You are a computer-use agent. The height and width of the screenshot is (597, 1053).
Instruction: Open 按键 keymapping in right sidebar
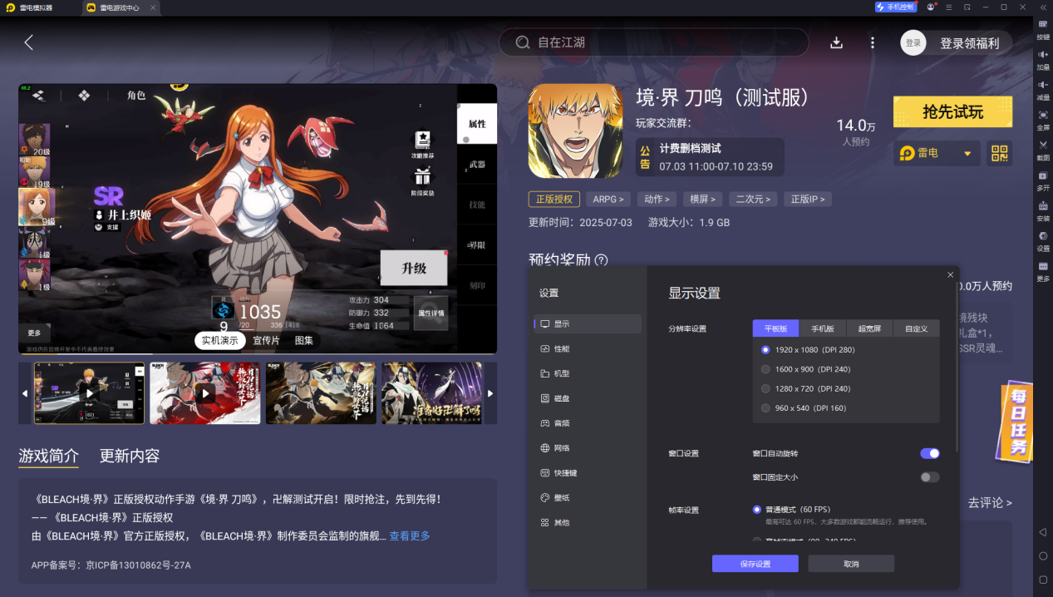click(x=1043, y=29)
